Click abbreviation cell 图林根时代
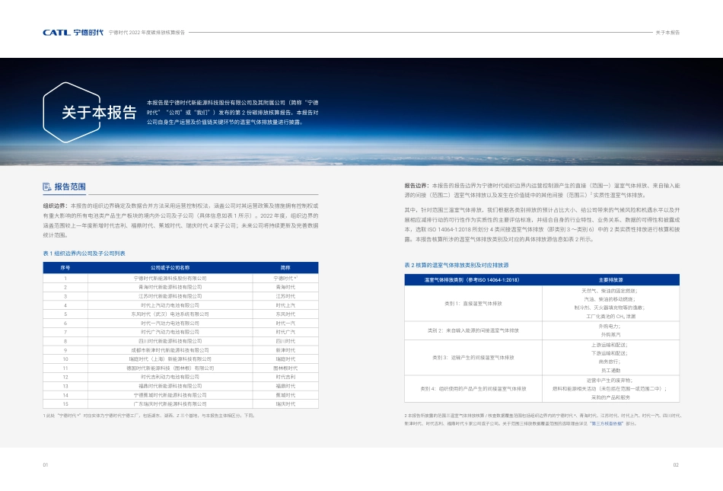 point(285,368)
